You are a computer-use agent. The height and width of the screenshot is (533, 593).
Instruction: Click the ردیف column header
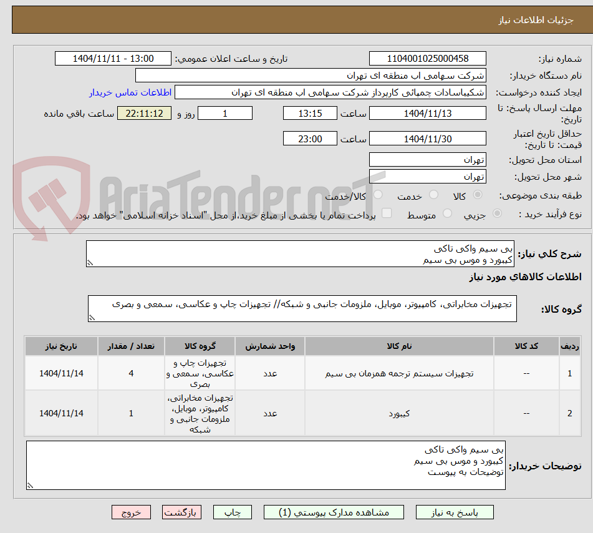click(569, 346)
